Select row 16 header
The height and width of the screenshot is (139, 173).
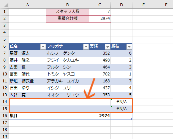pyautogui.click(x=4, y=116)
